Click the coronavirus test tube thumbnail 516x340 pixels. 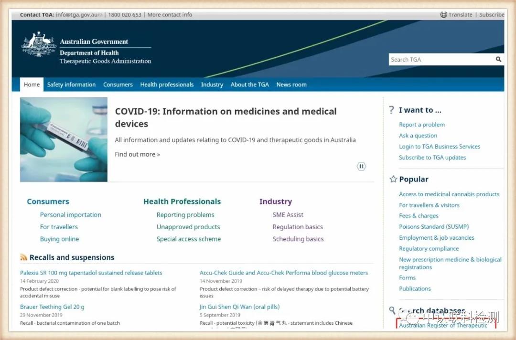tap(64, 139)
